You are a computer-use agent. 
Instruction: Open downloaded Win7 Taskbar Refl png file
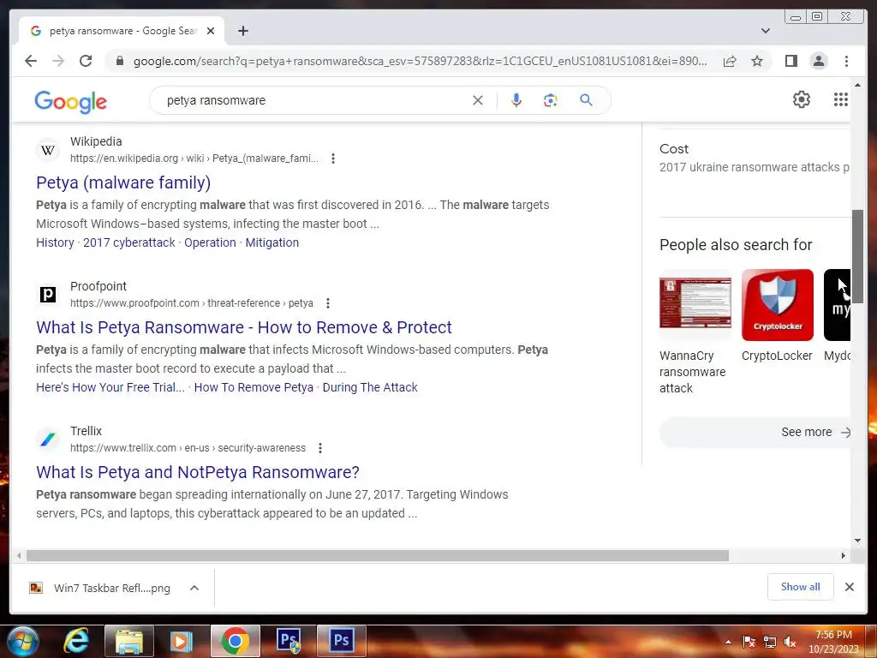pos(101,588)
